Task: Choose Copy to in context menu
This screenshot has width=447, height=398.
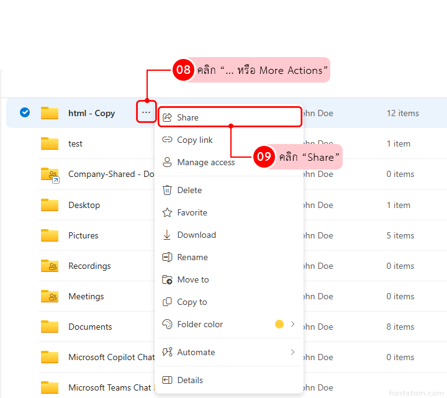Action: (x=192, y=302)
